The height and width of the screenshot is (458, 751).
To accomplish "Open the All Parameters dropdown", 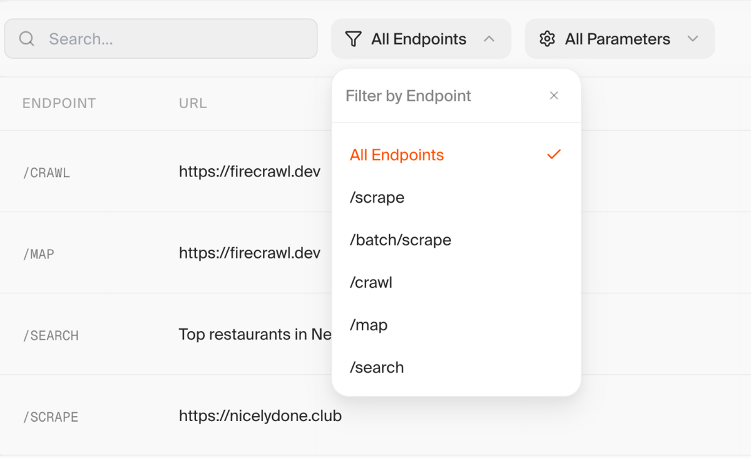I will (x=618, y=38).
